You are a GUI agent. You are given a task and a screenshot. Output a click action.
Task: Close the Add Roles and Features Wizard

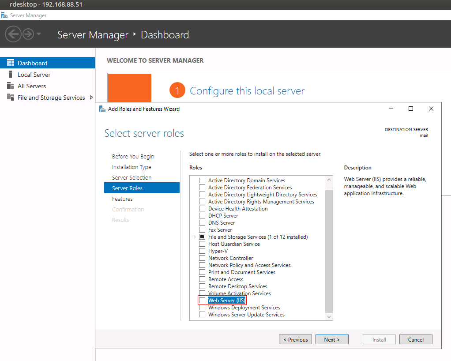click(x=431, y=109)
